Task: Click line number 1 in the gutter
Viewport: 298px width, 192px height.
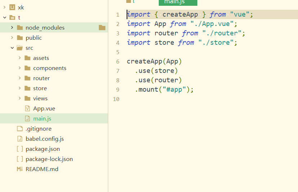Action: (x=118, y=15)
